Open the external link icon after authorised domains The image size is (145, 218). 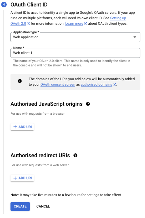click(x=114, y=85)
